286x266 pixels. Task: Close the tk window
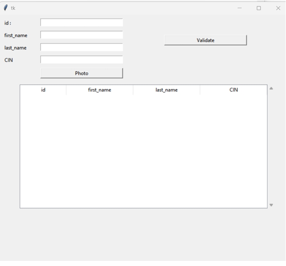[278, 8]
